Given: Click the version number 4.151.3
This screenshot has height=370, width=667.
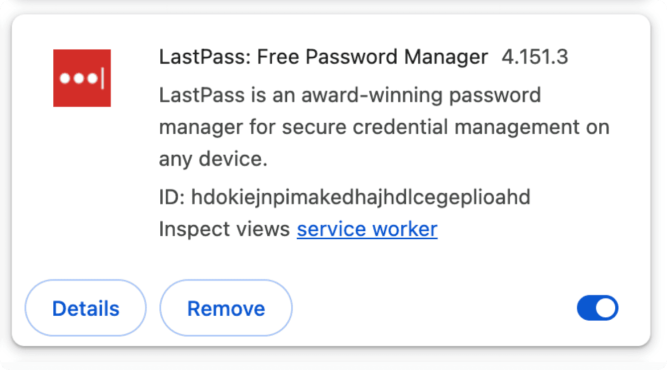Looking at the screenshot, I should coord(535,58).
